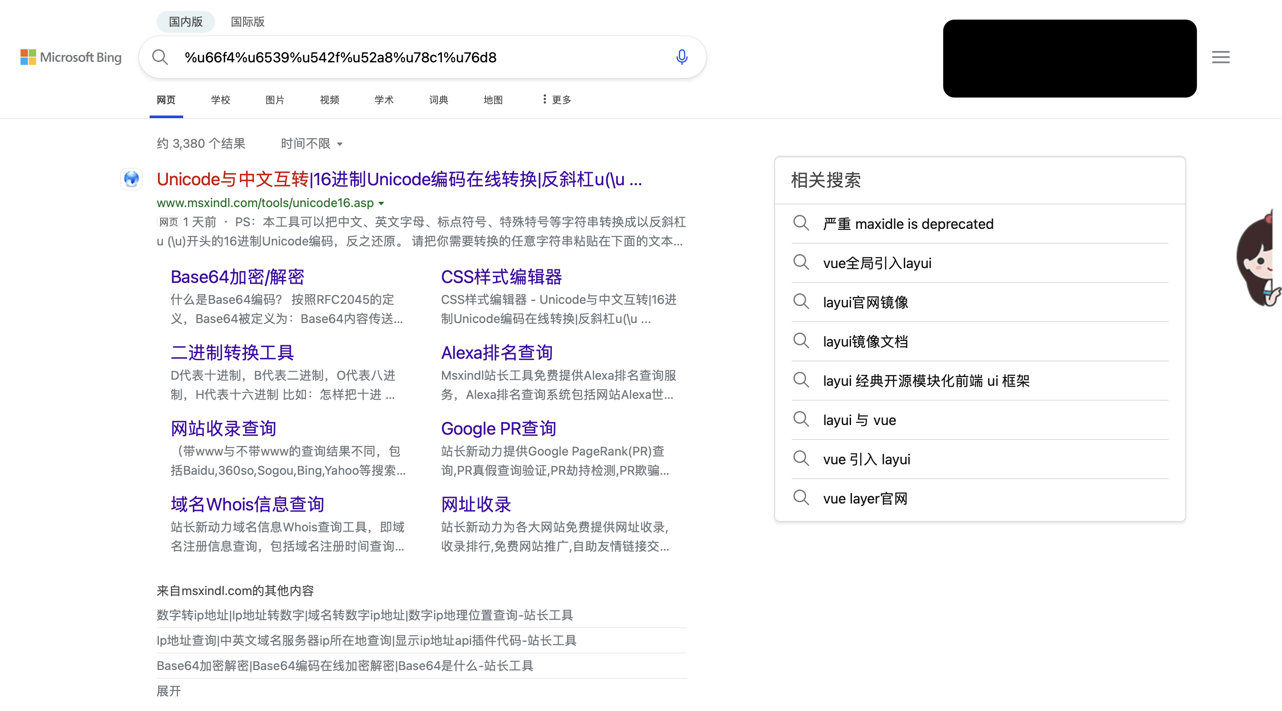This screenshot has width=1282, height=711.
Task: Click the cartoon girl mascot on right edge
Action: 1259,259
